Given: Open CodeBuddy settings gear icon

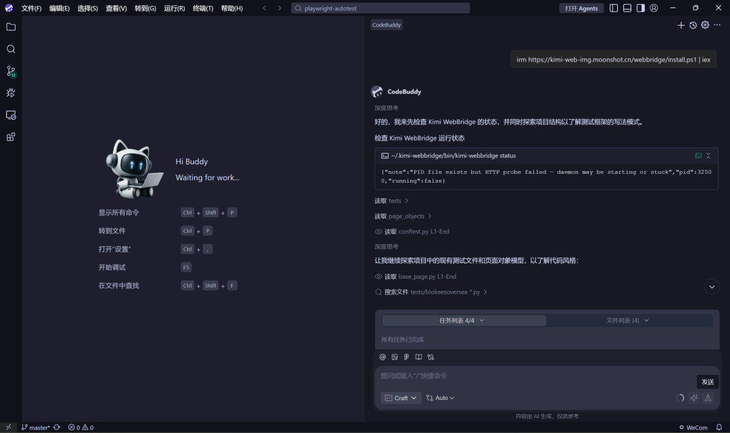Looking at the screenshot, I should click(x=705, y=25).
